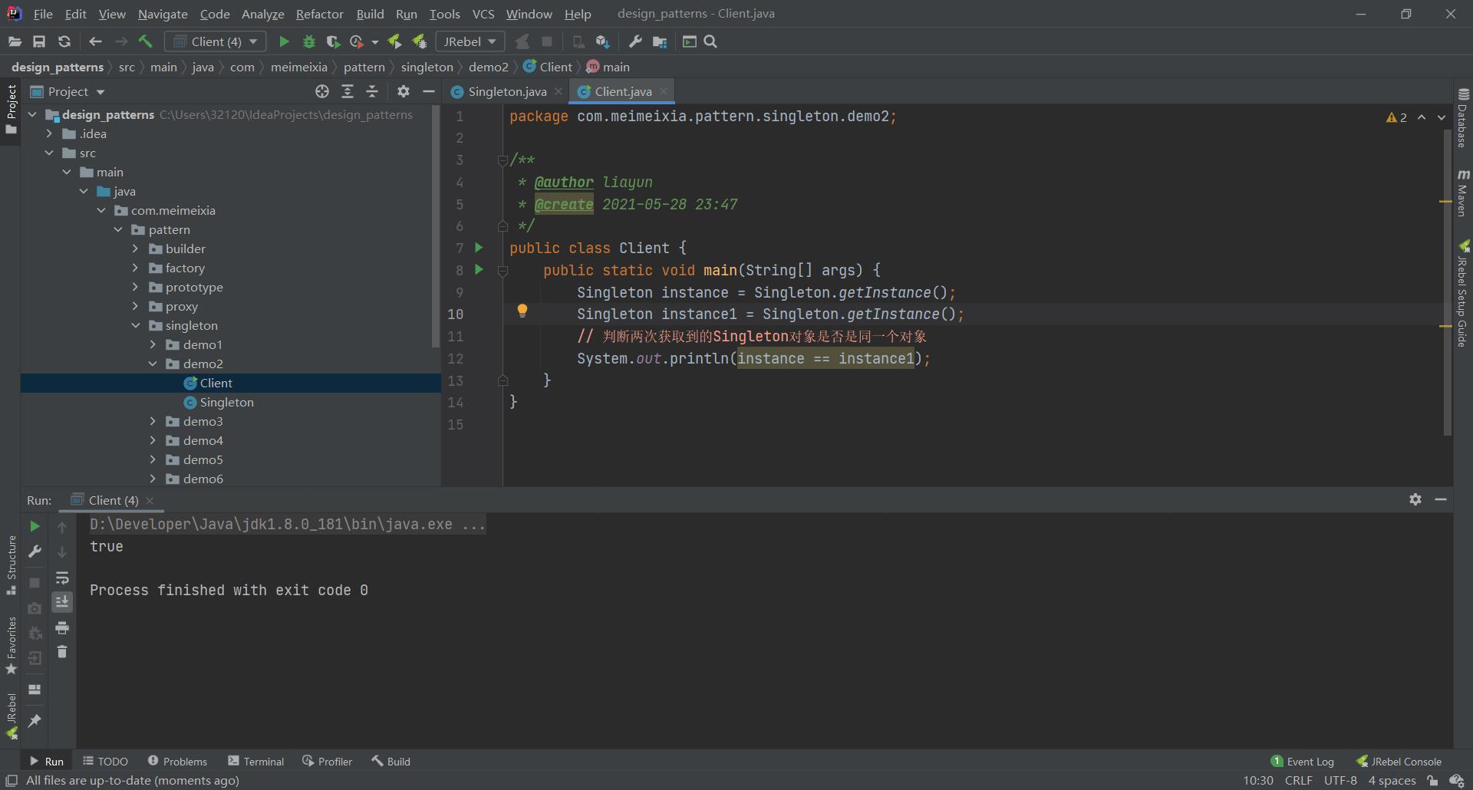The width and height of the screenshot is (1473, 790).
Task: Click the yellow light bulb intention icon
Action: point(522,311)
